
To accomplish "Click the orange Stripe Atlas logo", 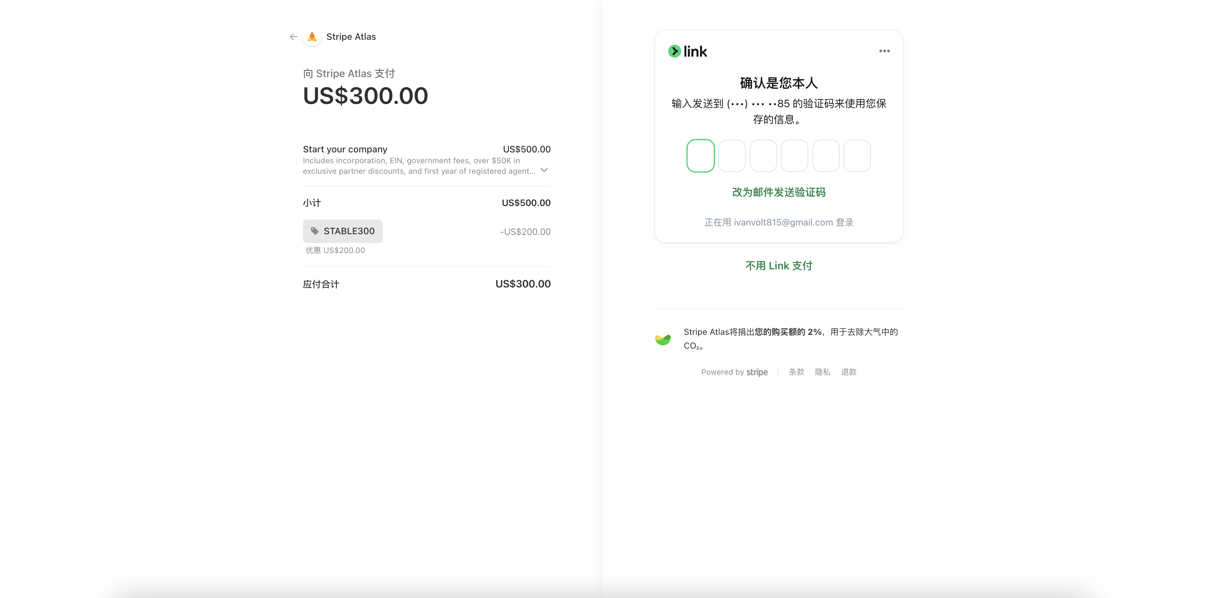I will (312, 37).
